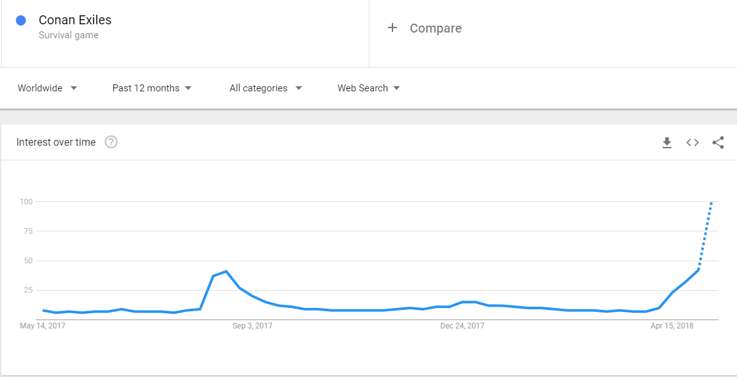The image size is (737, 377).
Task: Change the Web Search type dropdown
Action: point(368,88)
